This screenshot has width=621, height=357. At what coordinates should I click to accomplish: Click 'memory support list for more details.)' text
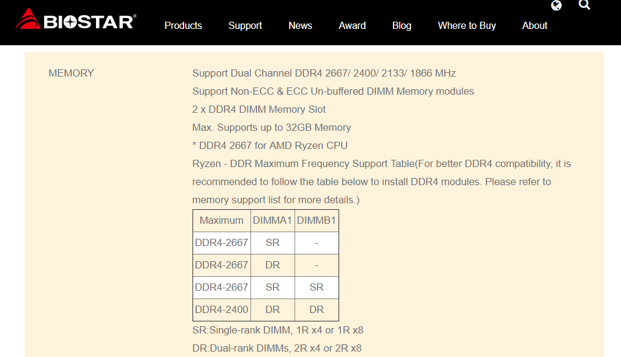click(276, 200)
